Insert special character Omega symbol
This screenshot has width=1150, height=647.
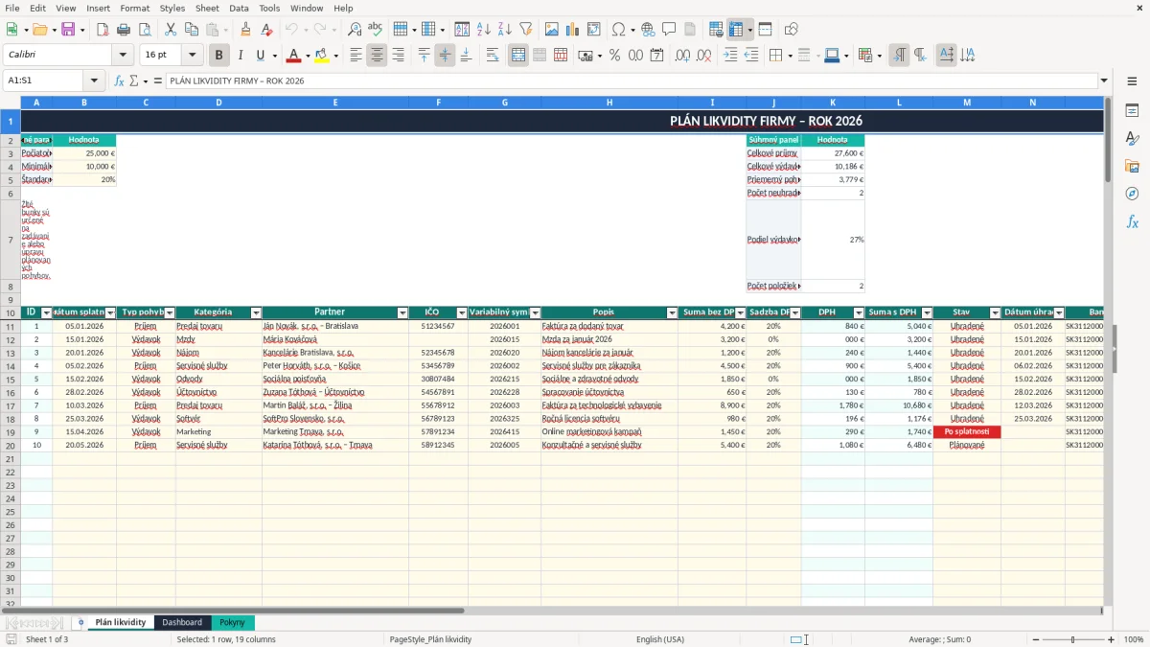tap(618, 30)
